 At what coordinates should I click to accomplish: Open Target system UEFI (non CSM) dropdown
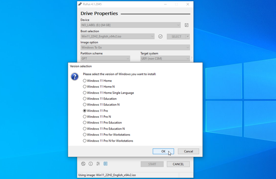(x=165, y=59)
